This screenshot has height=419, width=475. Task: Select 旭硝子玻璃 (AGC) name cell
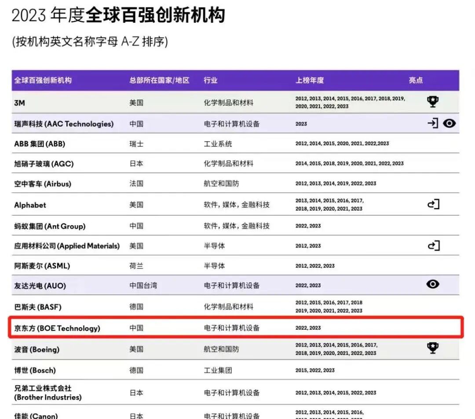[x=44, y=164]
